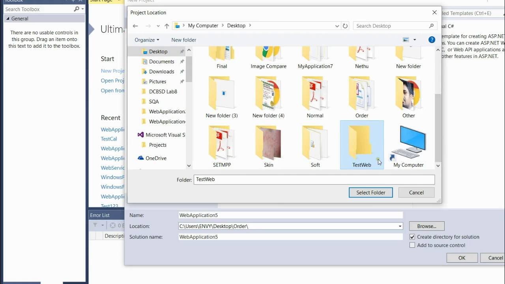Select the New folder (3) icon
This screenshot has width=505, height=284.
point(222,97)
